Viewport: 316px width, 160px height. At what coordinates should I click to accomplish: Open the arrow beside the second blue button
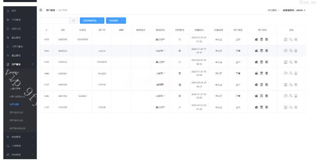coord(124,20)
